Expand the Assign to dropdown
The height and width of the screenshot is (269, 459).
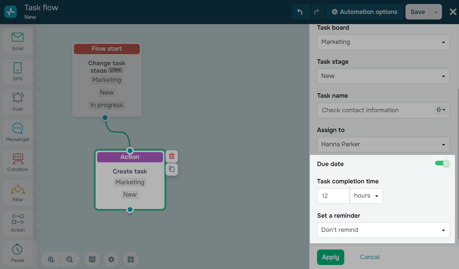point(383,144)
